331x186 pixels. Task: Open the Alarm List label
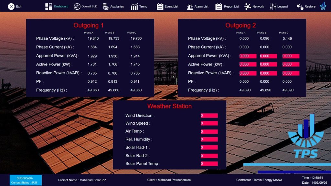click(x=201, y=6)
